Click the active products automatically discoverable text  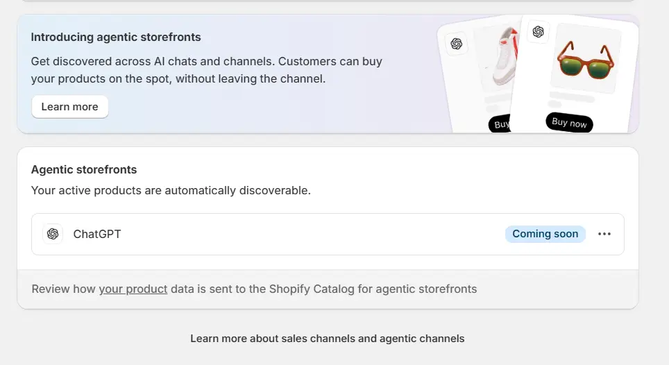[x=171, y=190]
